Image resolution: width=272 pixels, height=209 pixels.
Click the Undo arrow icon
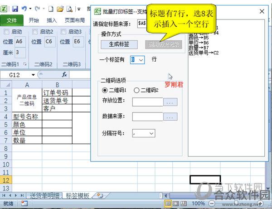pyautogui.click(x=24, y=9)
